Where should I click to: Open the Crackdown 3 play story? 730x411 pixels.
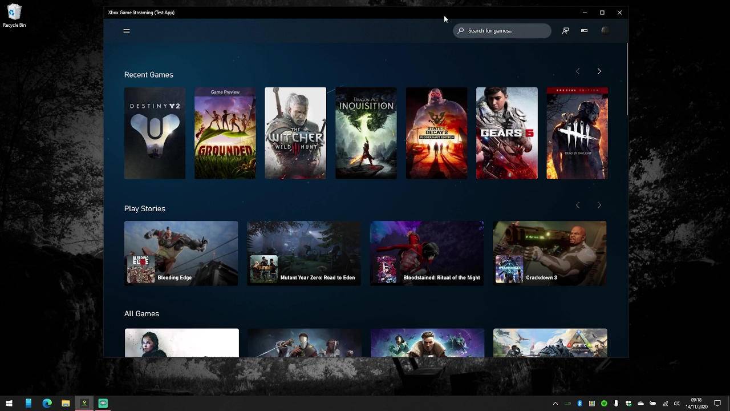point(549,253)
